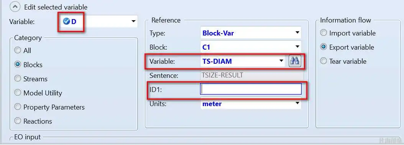Open the TS-DIAM variable dropdown arrow

(x=281, y=61)
